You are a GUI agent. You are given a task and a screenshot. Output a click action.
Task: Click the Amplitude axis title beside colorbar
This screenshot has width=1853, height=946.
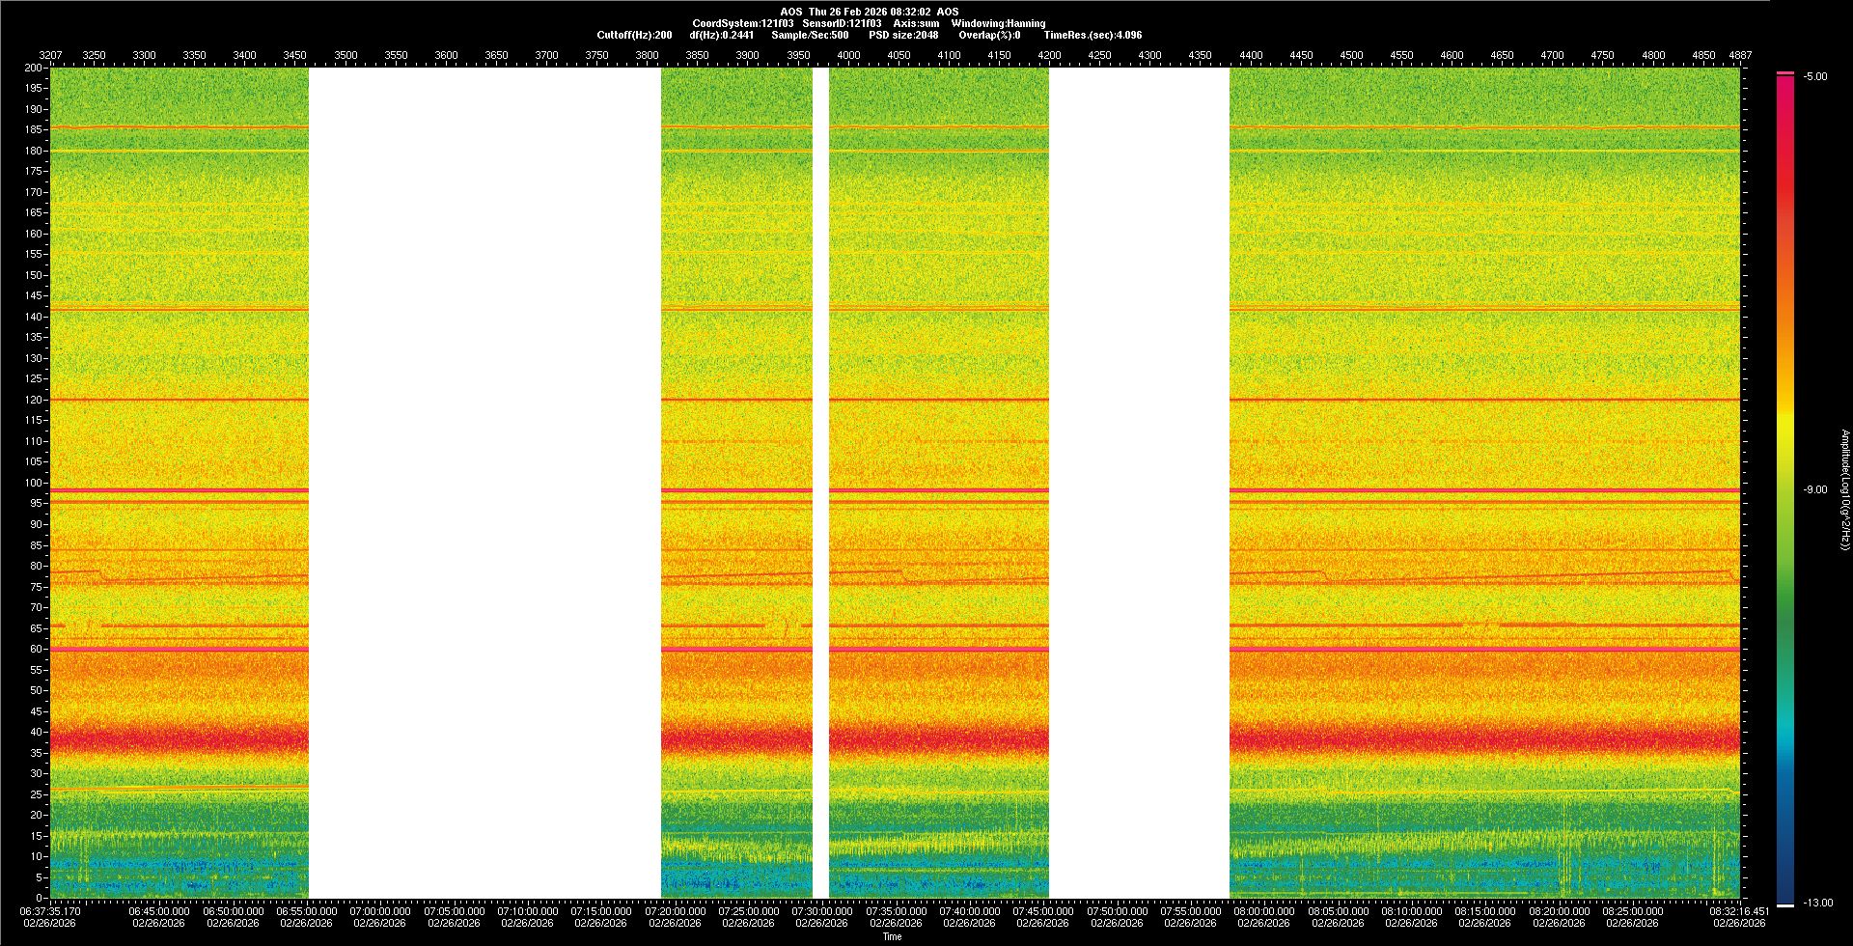(1844, 490)
